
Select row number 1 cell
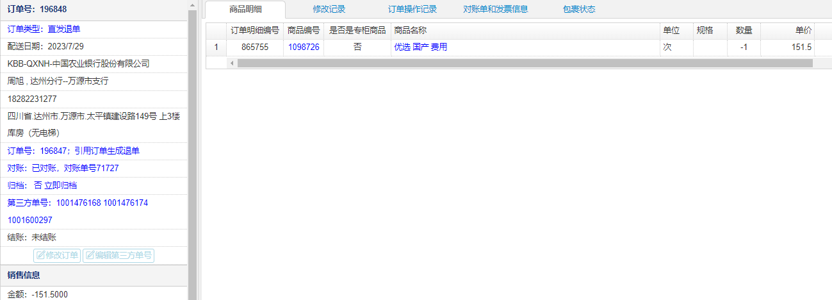[x=216, y=47]
